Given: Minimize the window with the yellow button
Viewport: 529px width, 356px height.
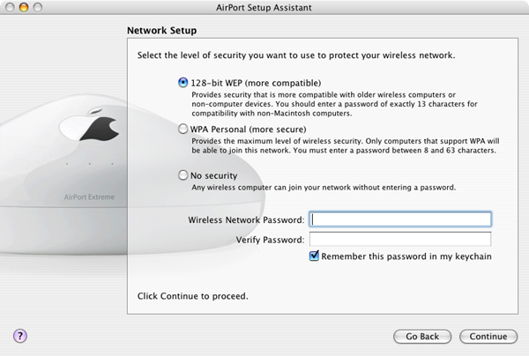Looking at the screenshot, I should 24,7.
